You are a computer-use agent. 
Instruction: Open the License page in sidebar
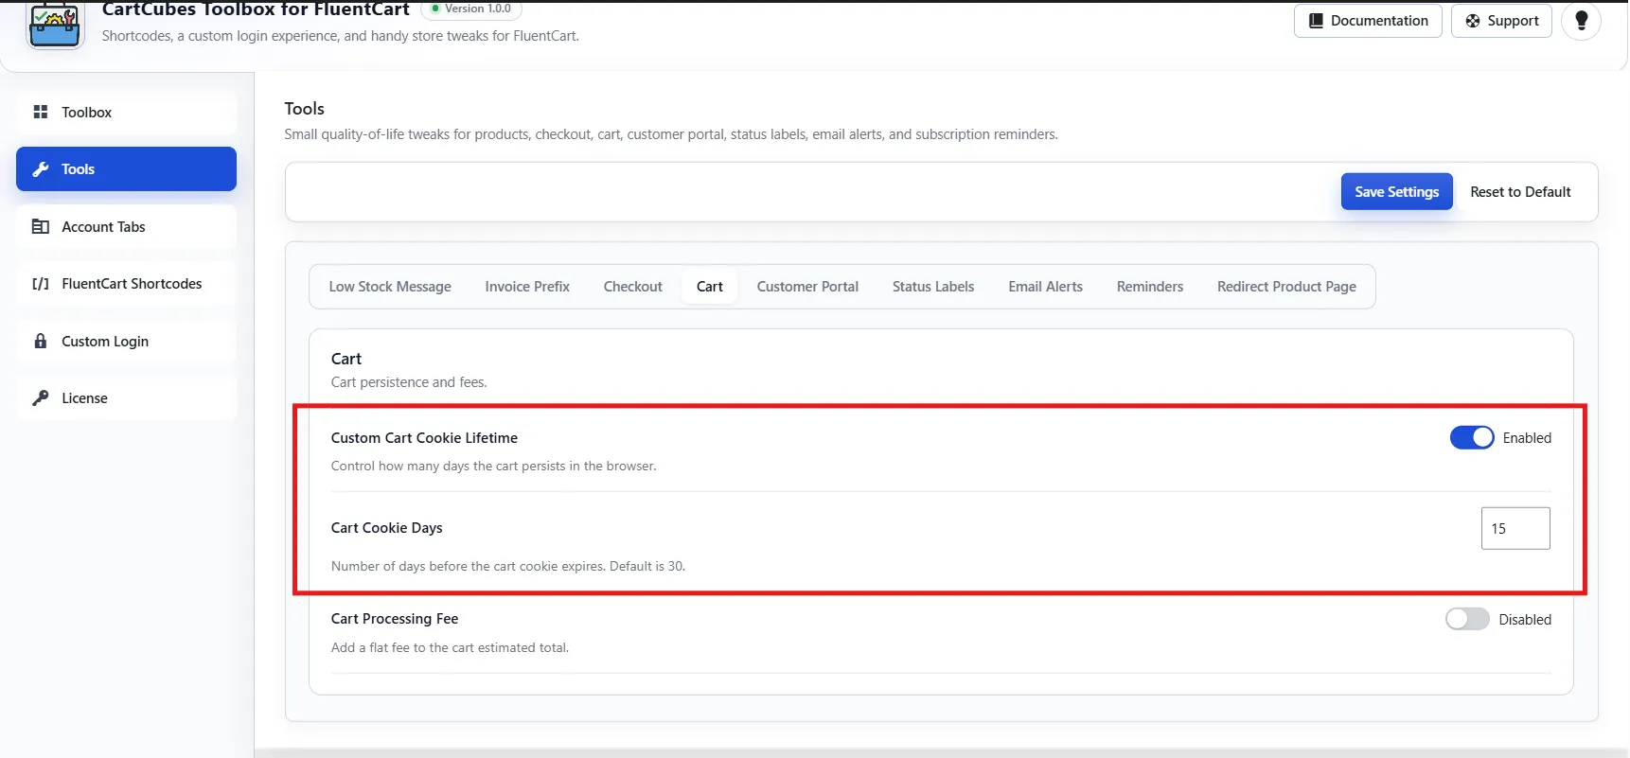point(126,398)
